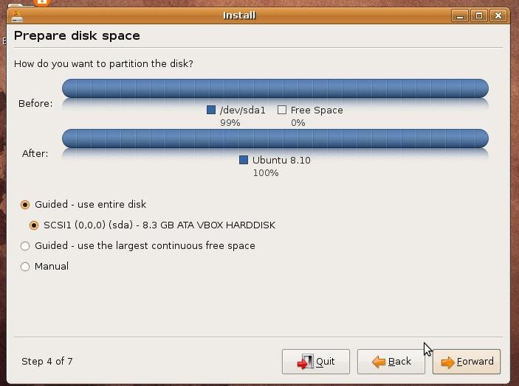The image size is (519, 386).
Task: Go Back to the previous step
Action: pyautogui.click(x=391, y=361)
